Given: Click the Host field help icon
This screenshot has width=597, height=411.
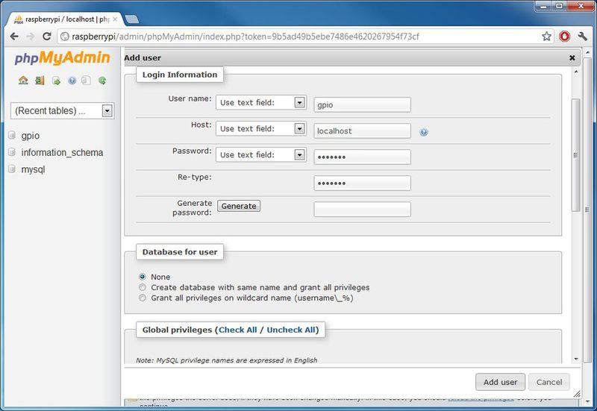Looking at the screenshot, I should point(424,132).
